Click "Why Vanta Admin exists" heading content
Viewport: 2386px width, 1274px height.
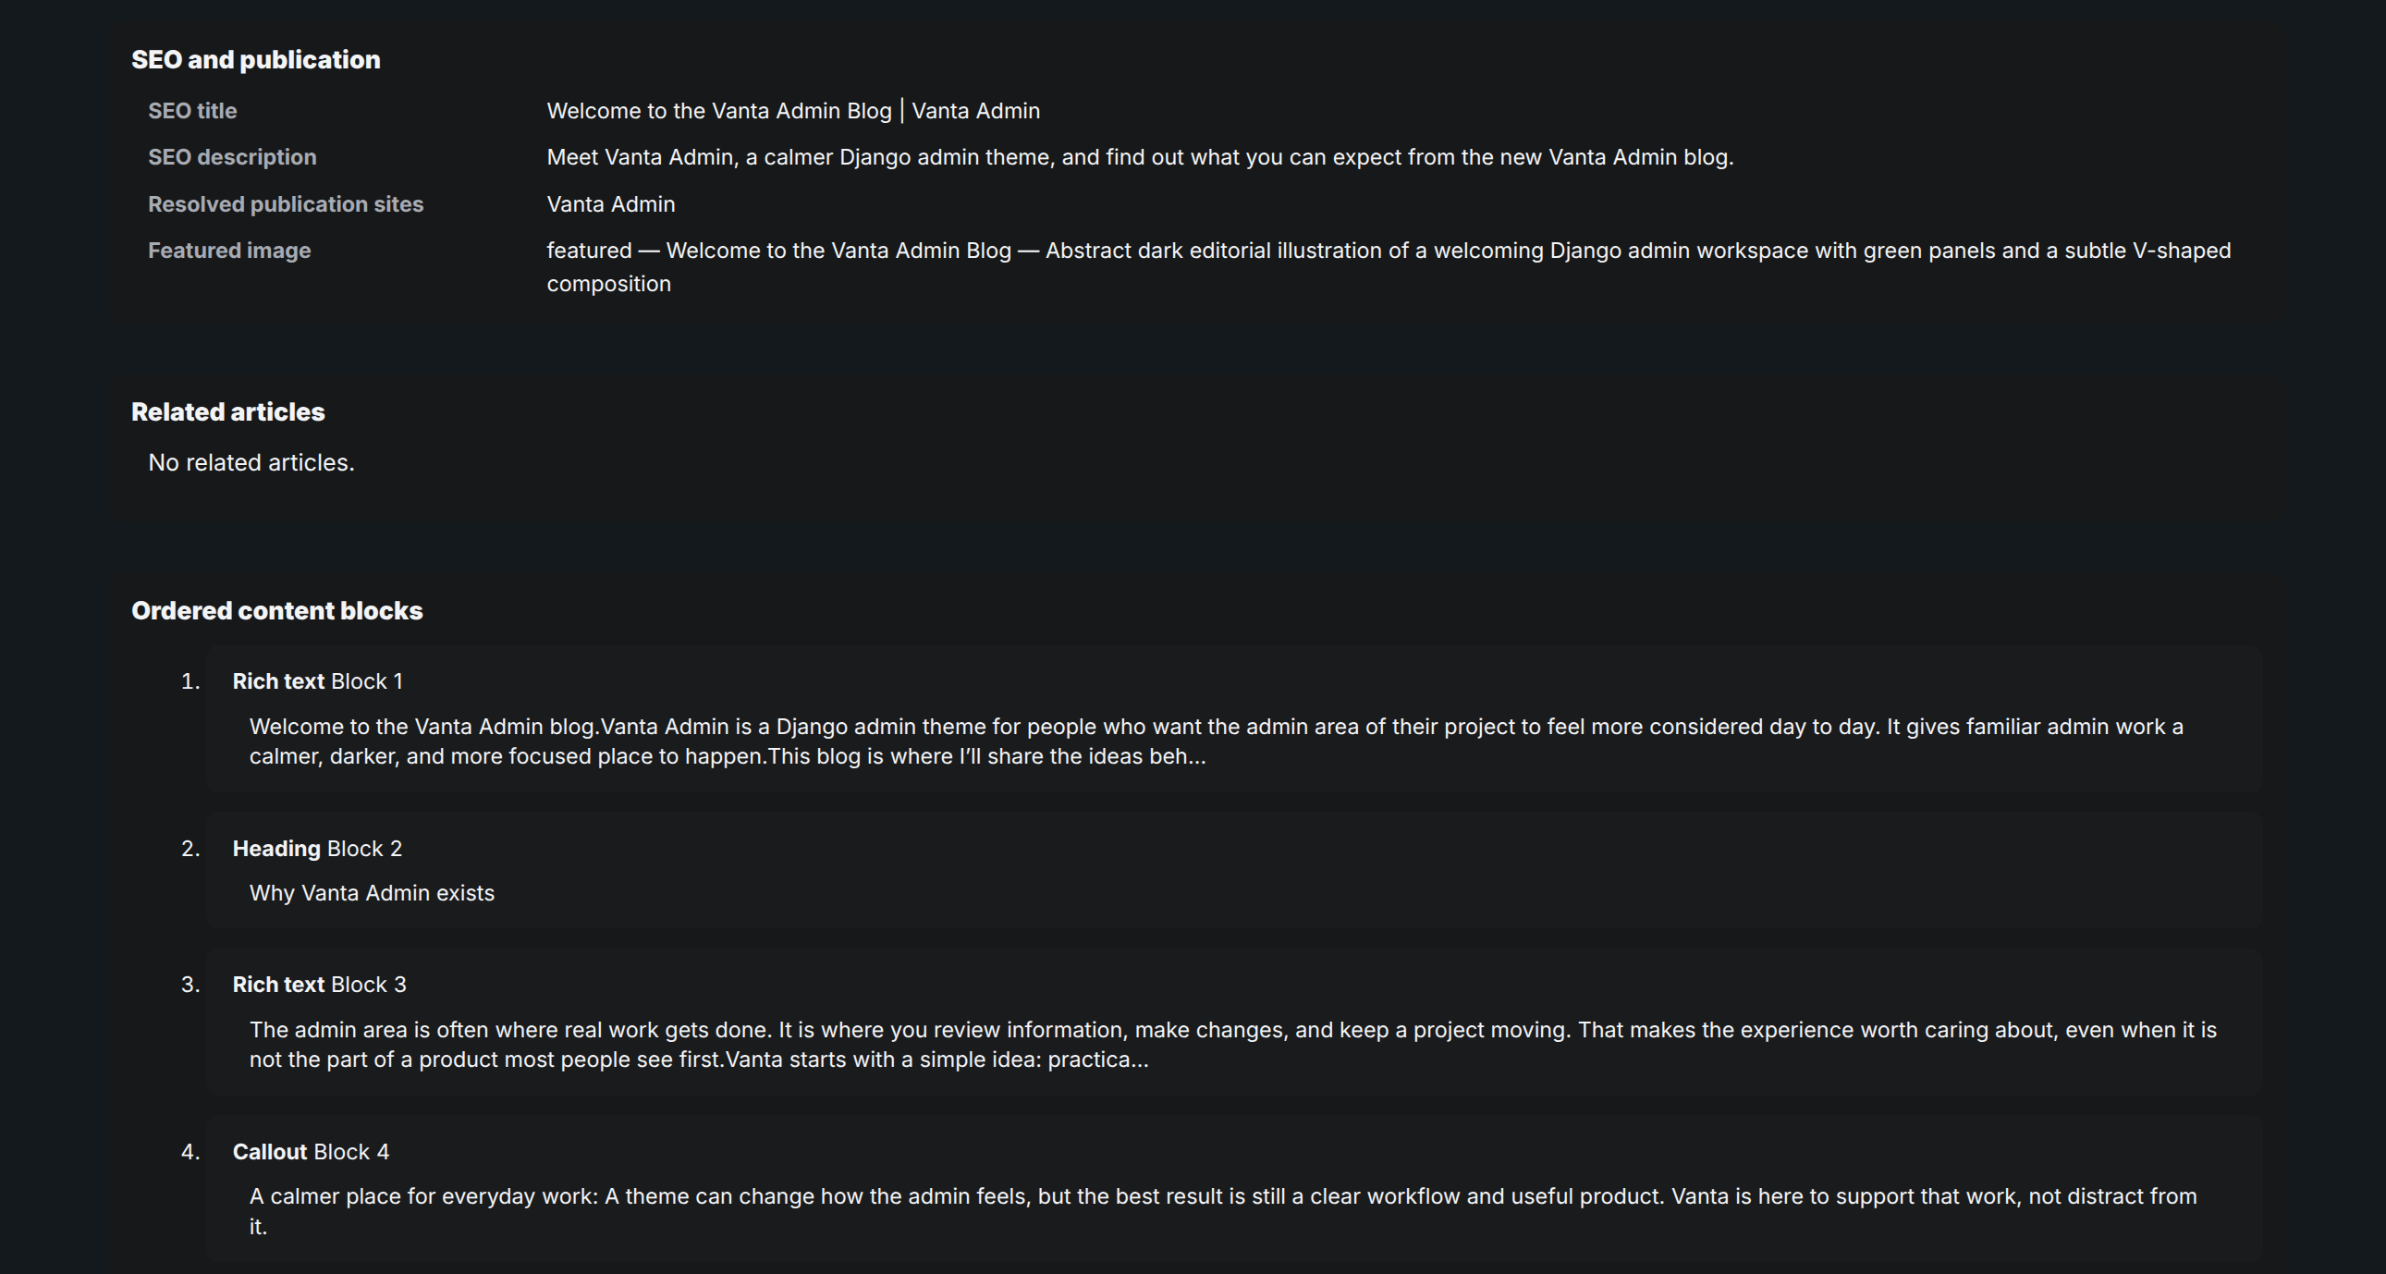pos(372,893)
